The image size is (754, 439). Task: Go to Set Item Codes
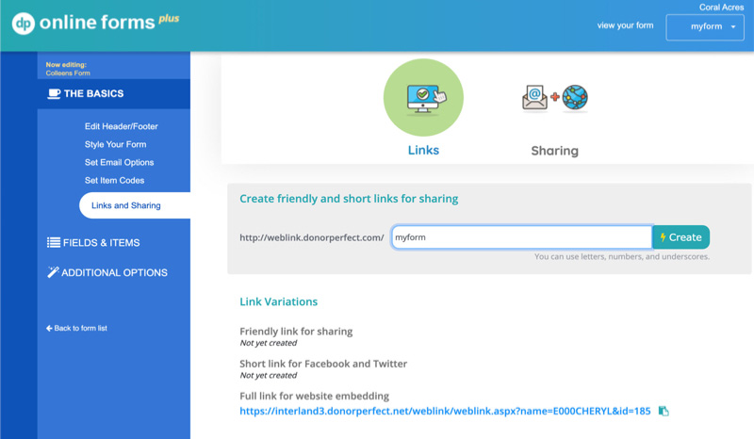point(114,180)
